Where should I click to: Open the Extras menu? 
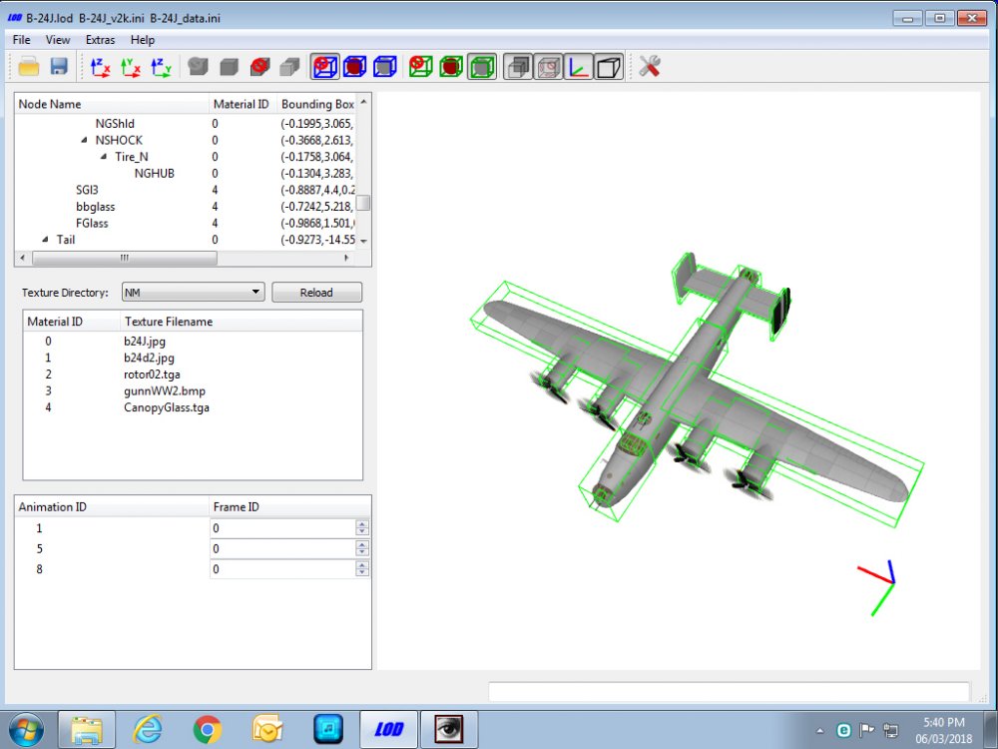[x=101, y=40]
